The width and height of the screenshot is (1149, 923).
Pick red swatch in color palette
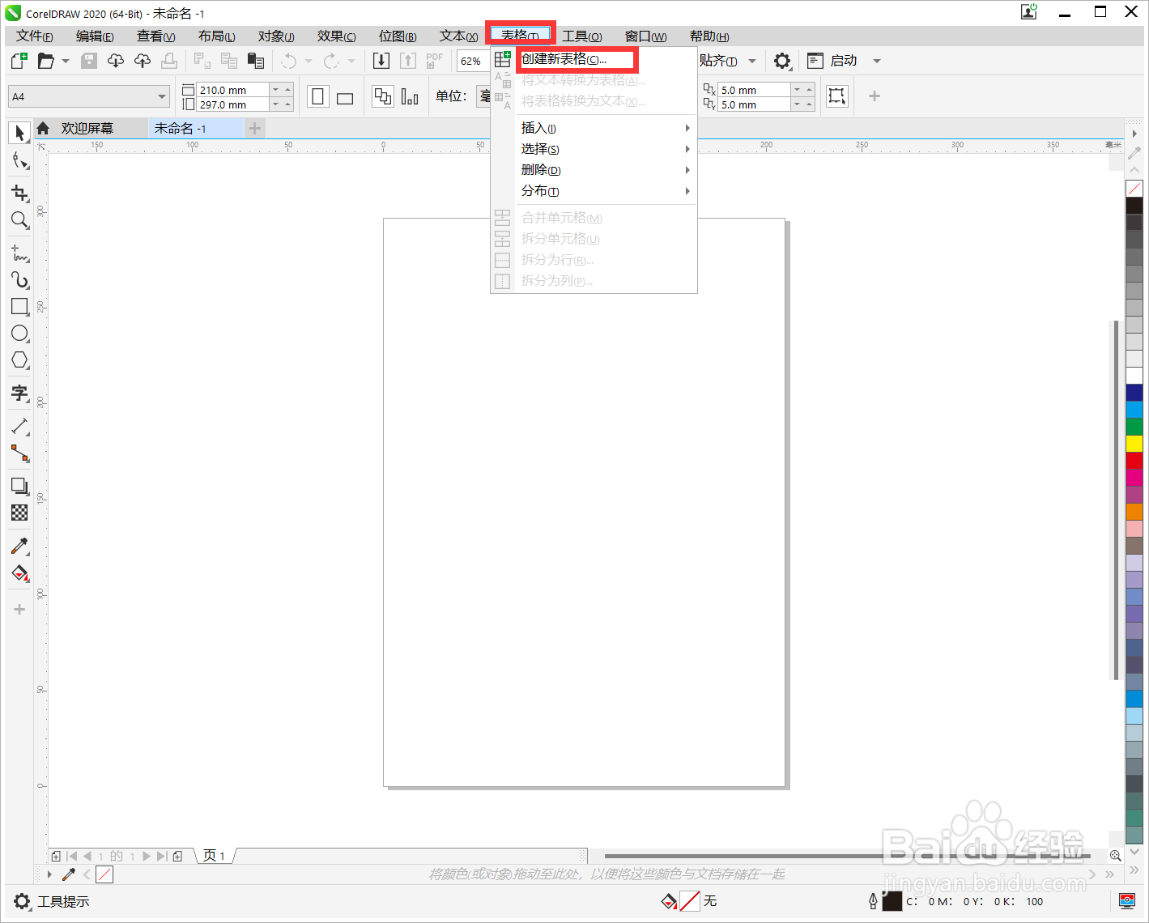(1134, 461)
